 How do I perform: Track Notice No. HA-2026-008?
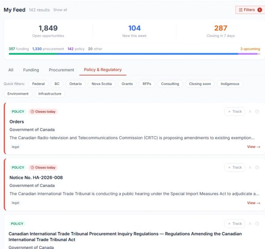(235, 167)
